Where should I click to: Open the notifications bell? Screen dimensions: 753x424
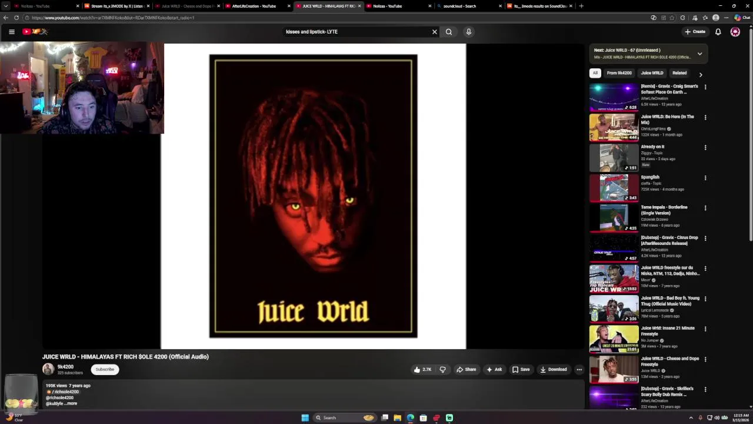point(718,32)
